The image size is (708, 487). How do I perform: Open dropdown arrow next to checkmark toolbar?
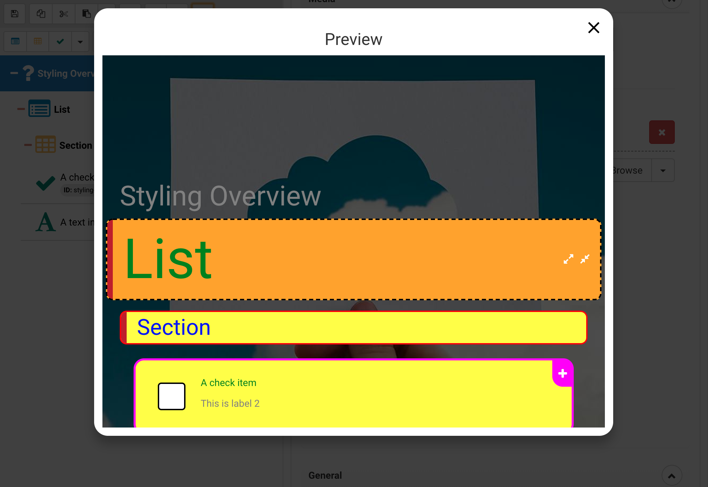(80, 42)
